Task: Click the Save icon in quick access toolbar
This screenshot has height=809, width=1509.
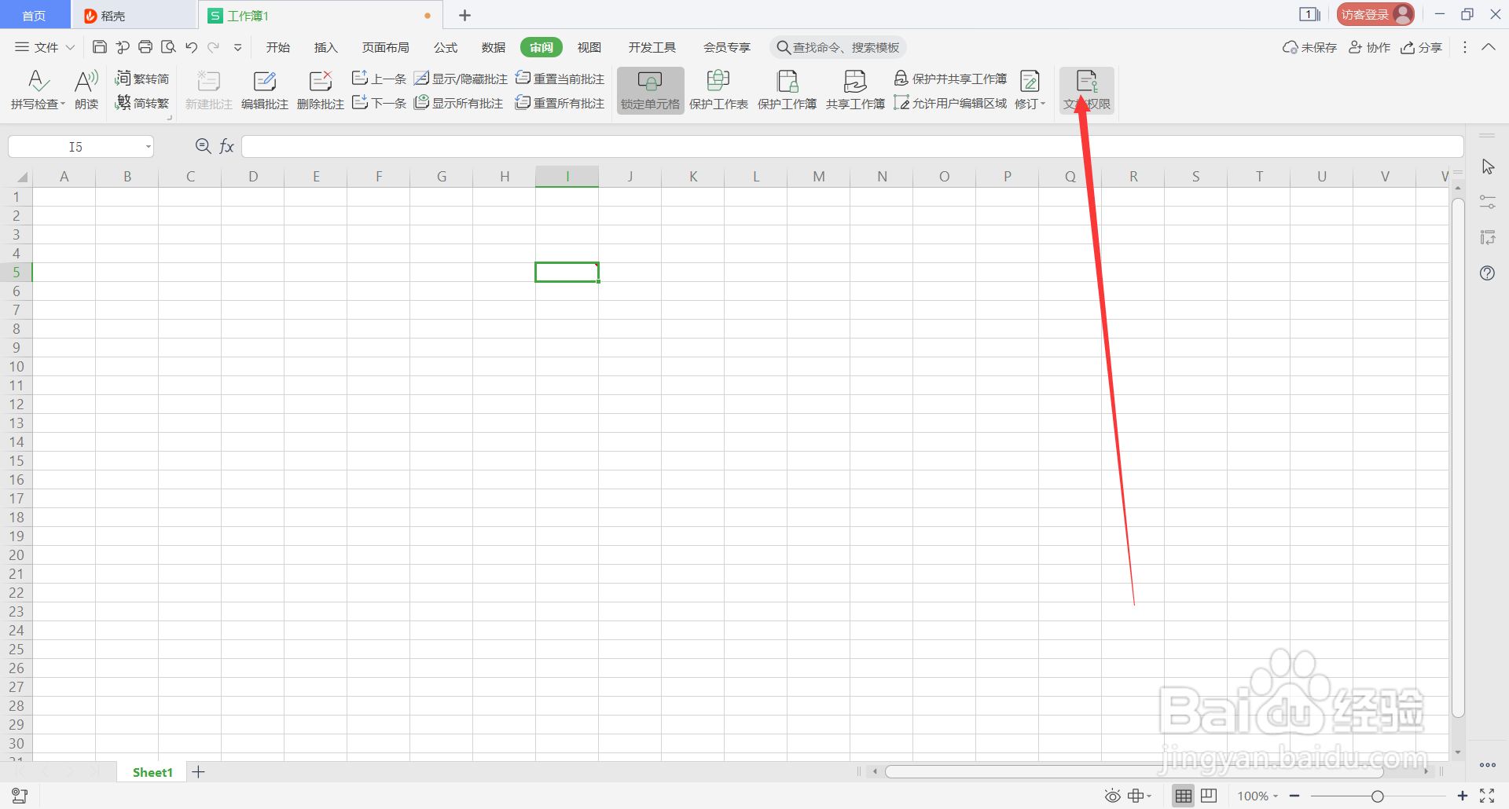Action: click(100, 47)
